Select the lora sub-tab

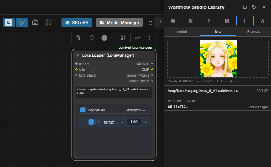click(218, 32)
